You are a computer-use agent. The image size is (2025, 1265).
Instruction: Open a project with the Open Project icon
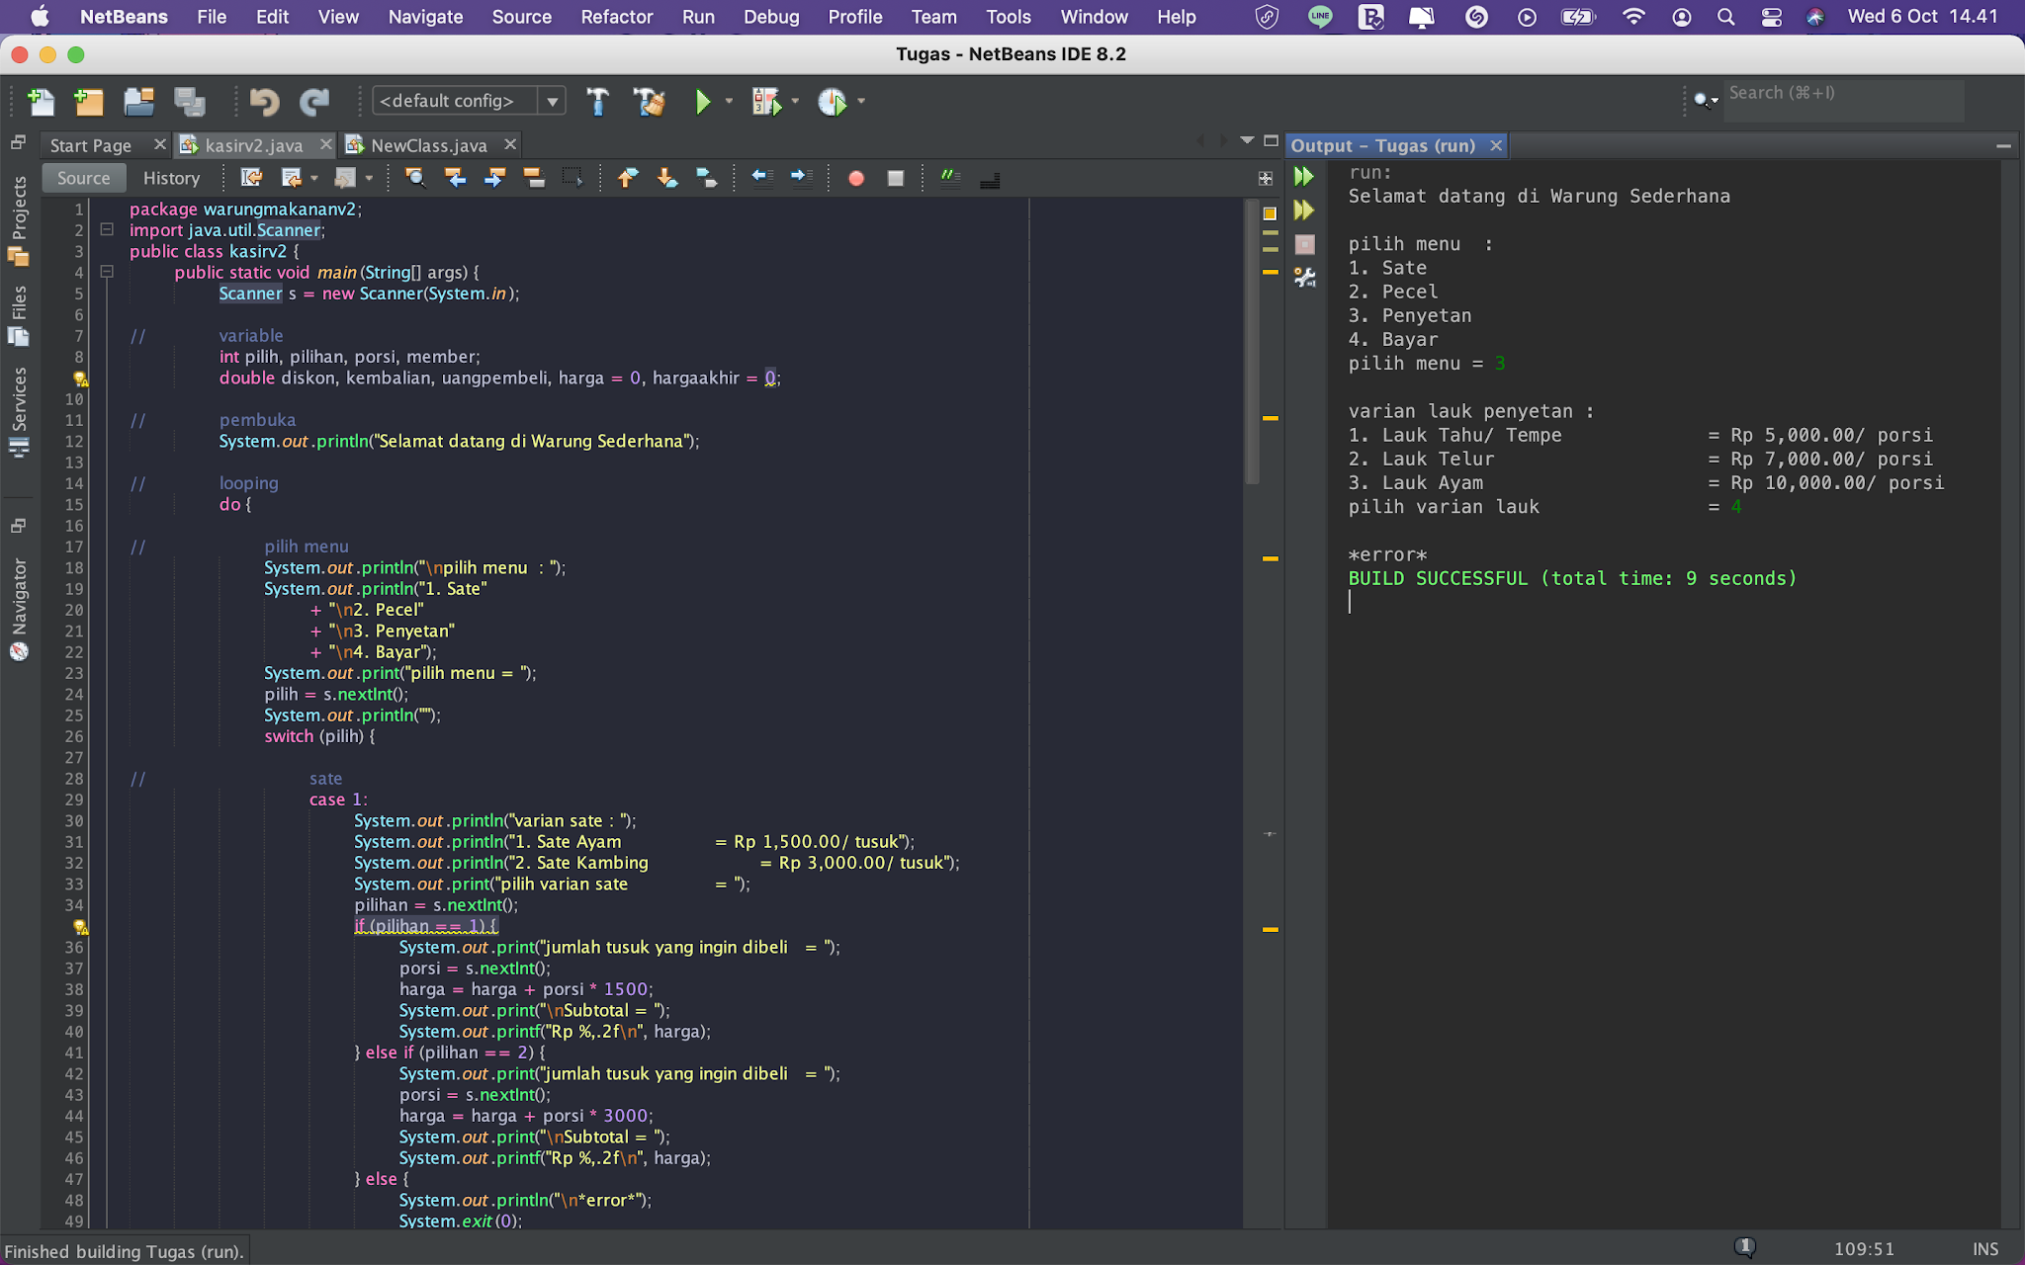(x=138, y=101)
